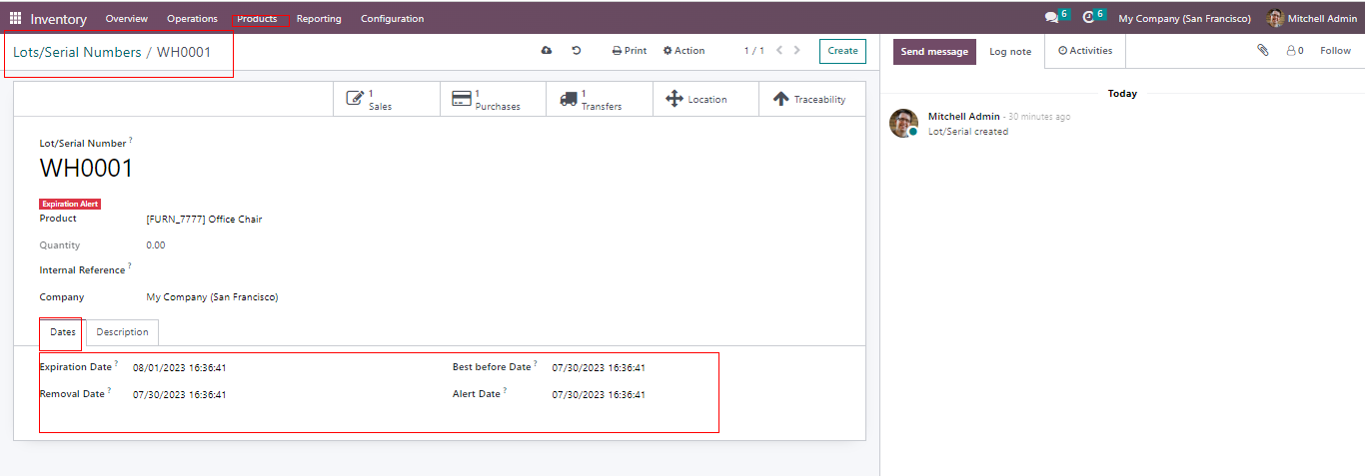The image size is (1365, 476).
Task: Click the Expiration Date field
Action: pyautogui.click(x=180, y=367)
